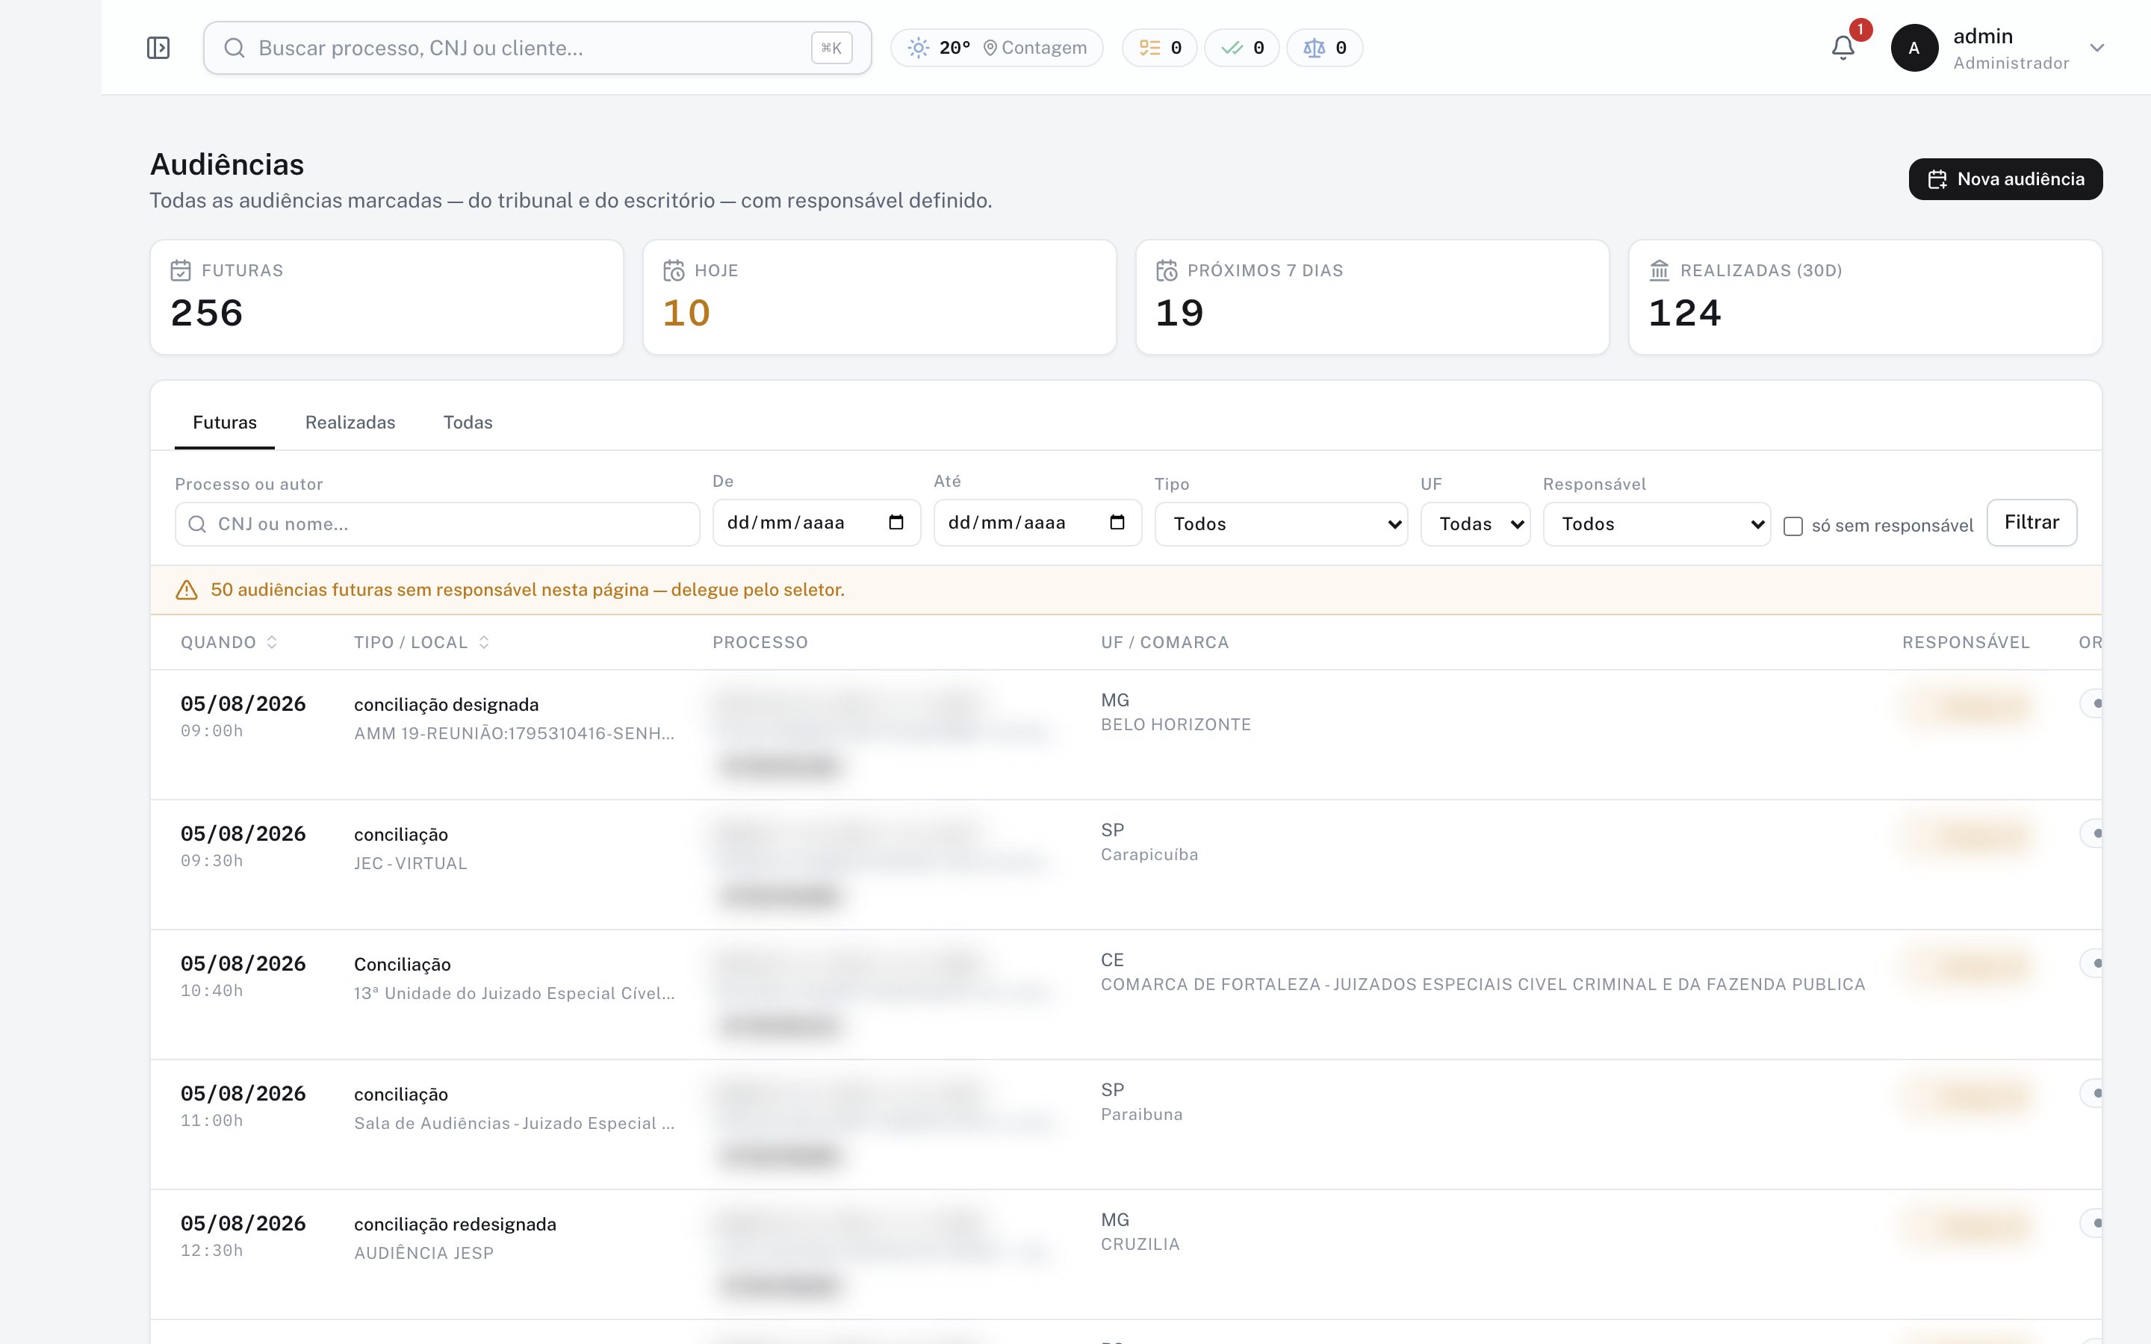The height and width of the screenshot is (1344, 2151).
Task: Click '13ª Unidade do Juizado Especial Cível...' text
Action: click(515, 993)
